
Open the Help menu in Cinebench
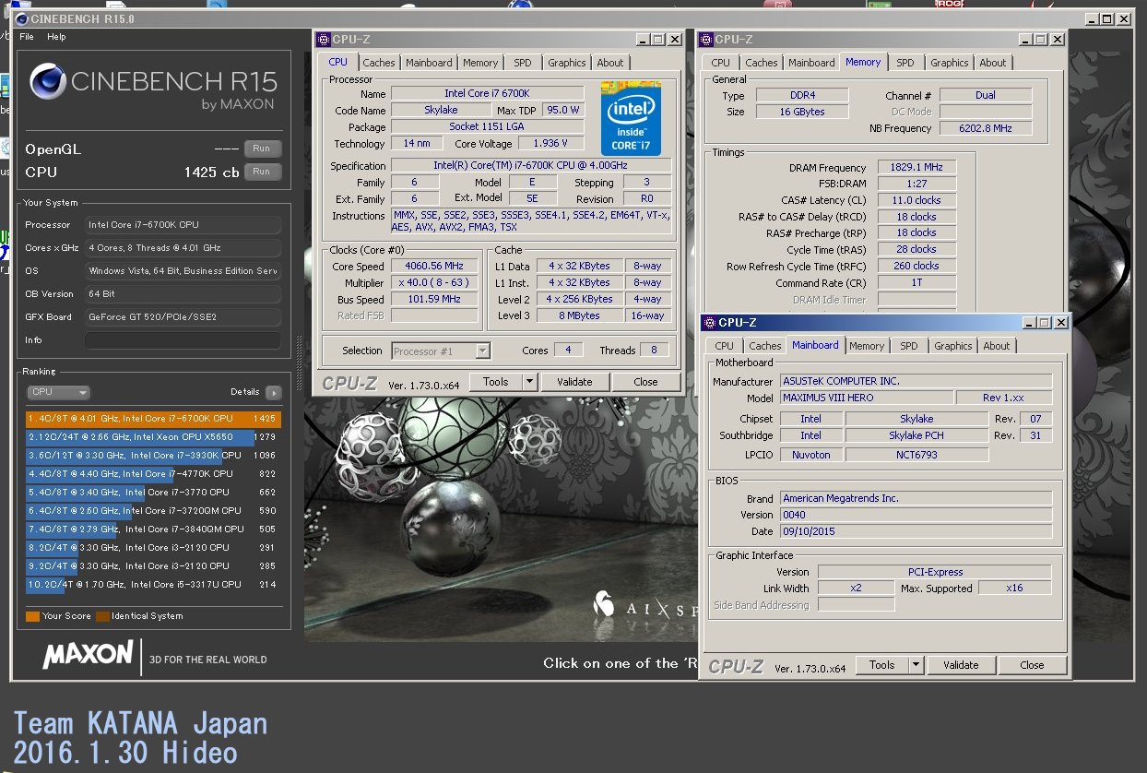coord(56,37)
